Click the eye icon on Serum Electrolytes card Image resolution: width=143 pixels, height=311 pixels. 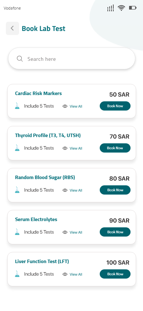coord(65,233)
